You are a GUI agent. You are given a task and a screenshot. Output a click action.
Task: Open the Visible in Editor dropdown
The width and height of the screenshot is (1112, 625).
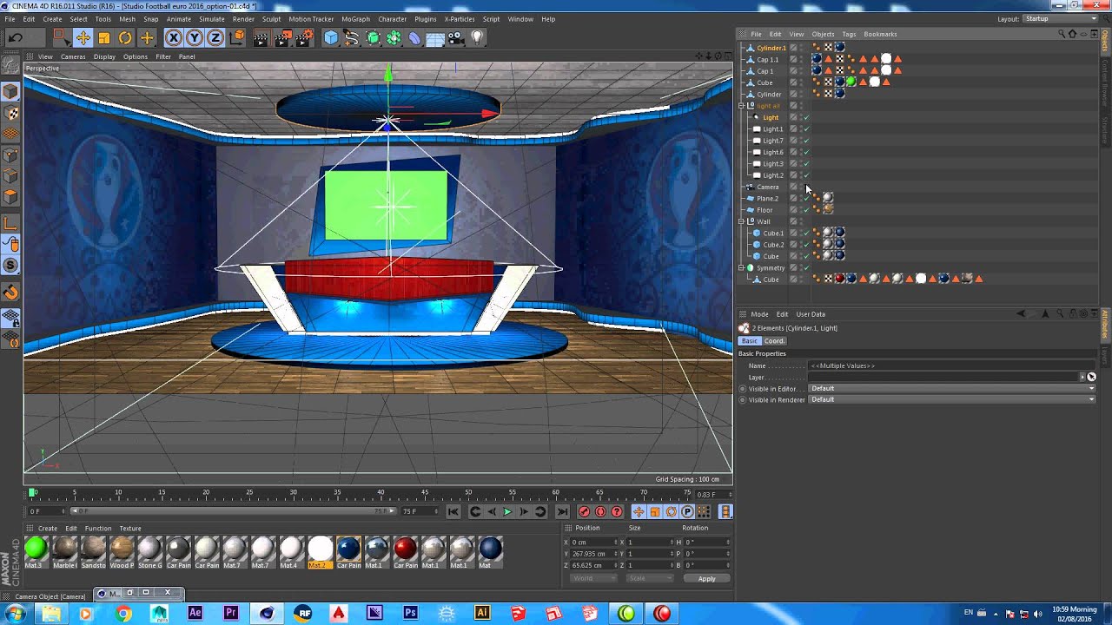coord(951,388)
